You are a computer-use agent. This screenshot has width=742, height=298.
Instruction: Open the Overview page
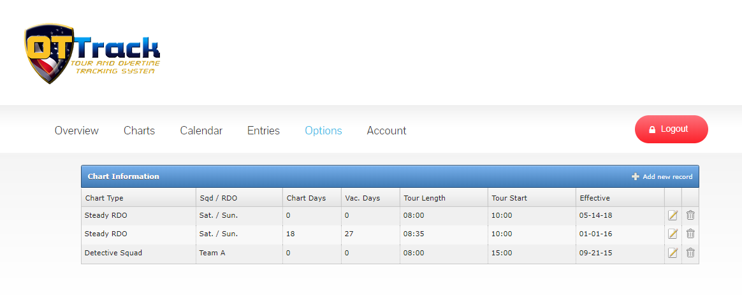point(76,131)
